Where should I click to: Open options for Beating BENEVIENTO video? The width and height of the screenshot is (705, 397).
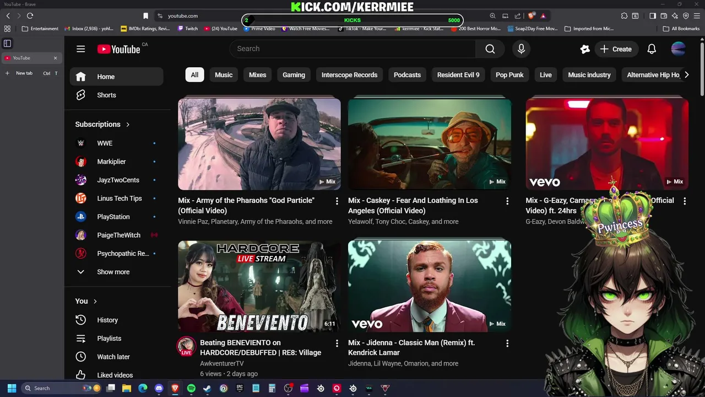pyautogui.click(x=337, y=344)
